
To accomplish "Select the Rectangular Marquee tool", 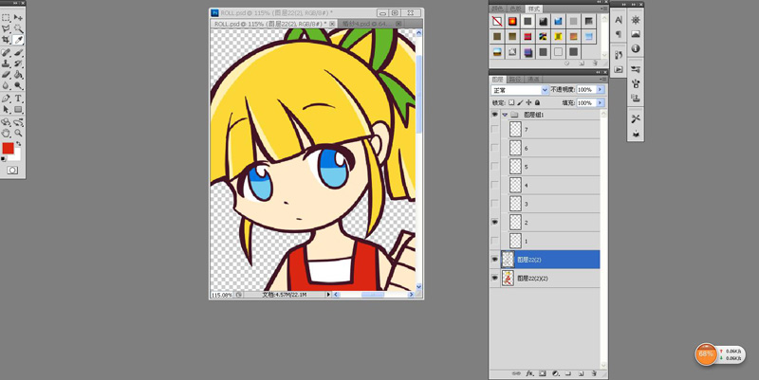I will tap(6, 18).
